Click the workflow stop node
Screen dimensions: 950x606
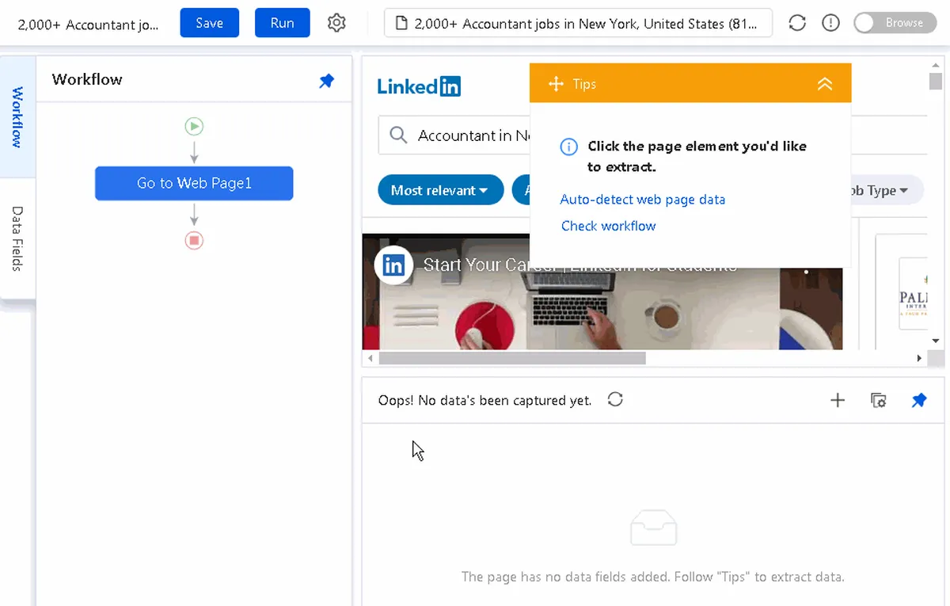click(x=194, y=240)
